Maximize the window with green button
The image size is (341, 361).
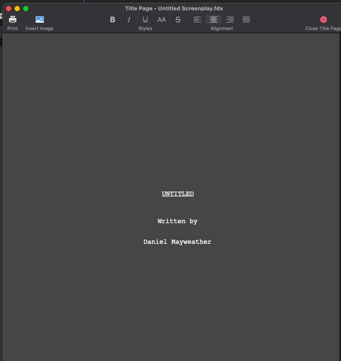click(x=26, y=9)
